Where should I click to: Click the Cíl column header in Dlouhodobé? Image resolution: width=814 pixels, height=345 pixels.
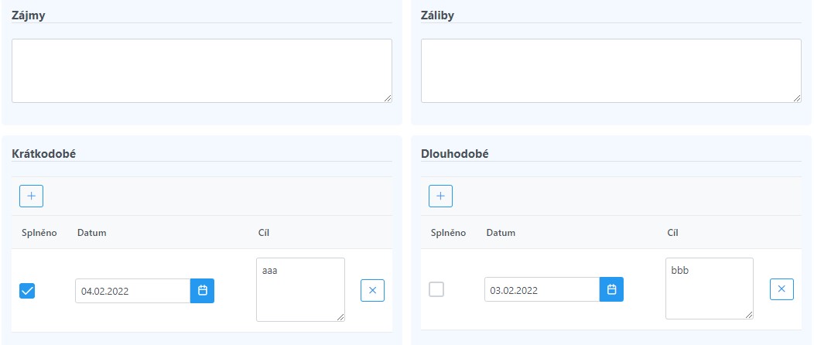[673, 232]
